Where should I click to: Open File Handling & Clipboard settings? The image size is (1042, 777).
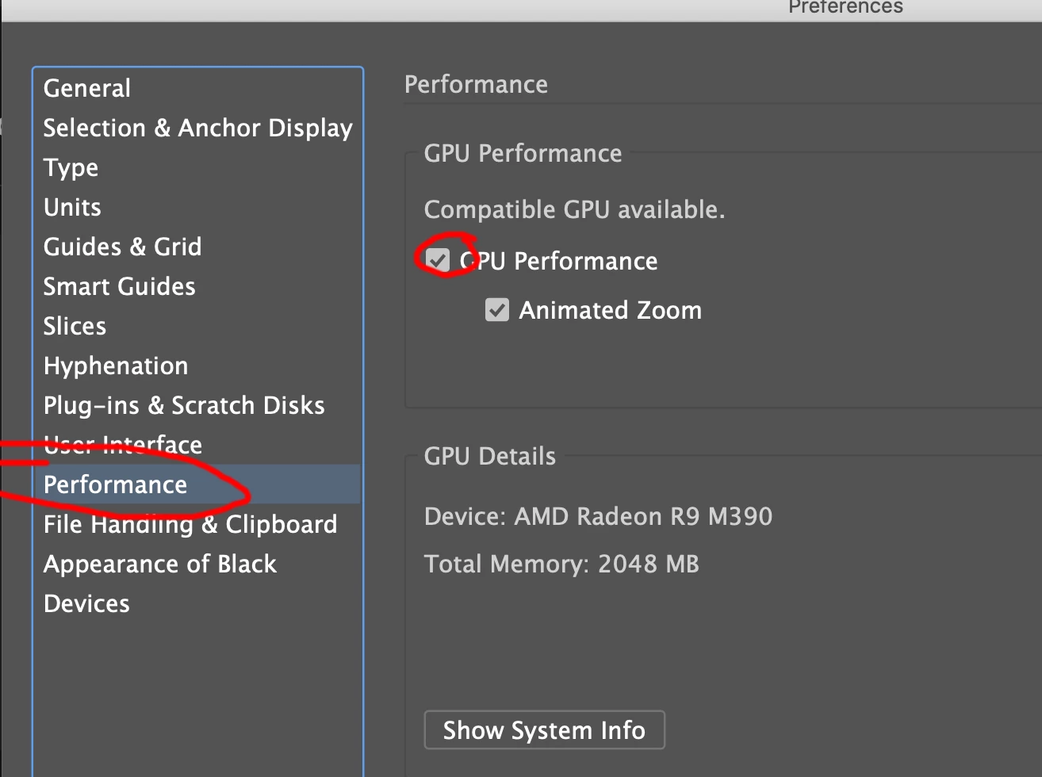[190, 524]
